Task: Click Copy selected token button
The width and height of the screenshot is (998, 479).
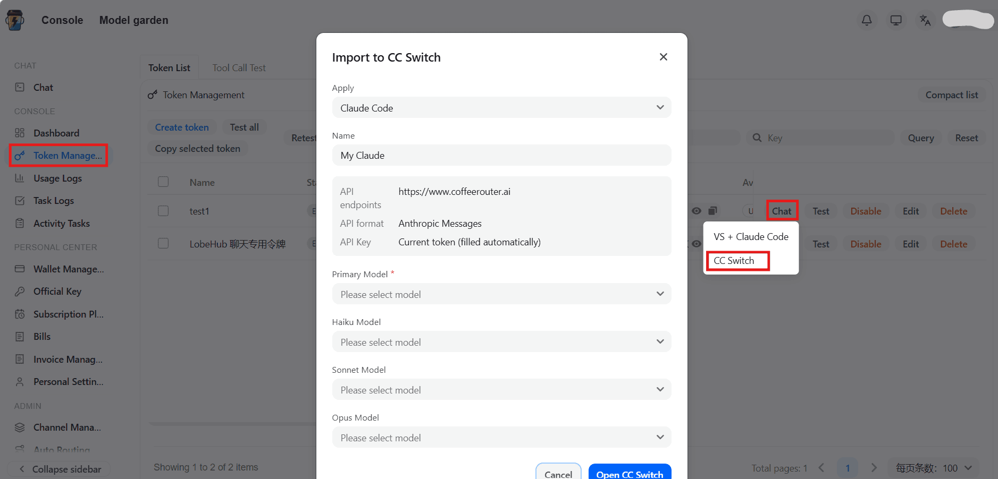Action: click(197, 149)
